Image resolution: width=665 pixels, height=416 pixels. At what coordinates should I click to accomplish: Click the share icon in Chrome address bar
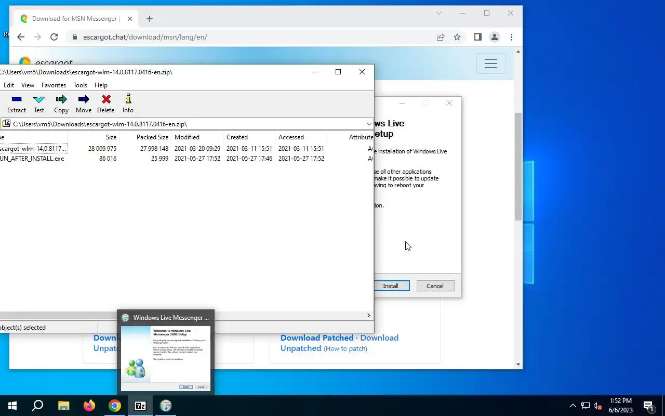[x=441, y=37]
